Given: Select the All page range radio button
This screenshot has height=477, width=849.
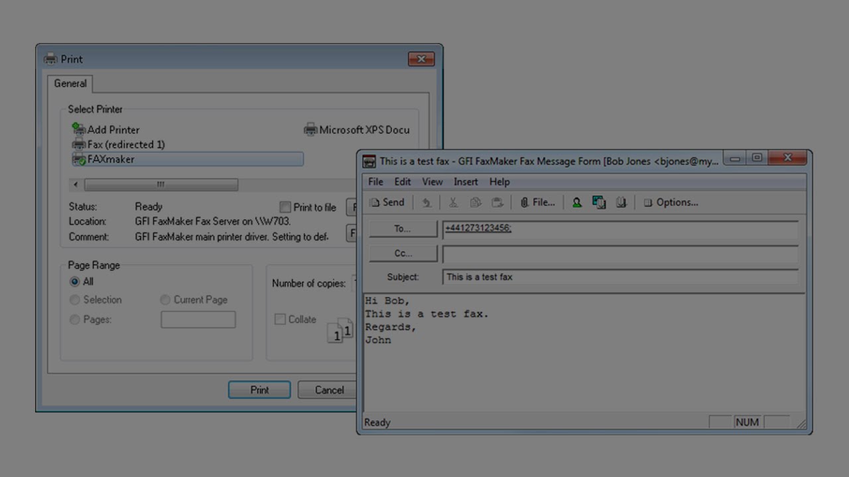Looking at the screenshot, I should 75,282.
